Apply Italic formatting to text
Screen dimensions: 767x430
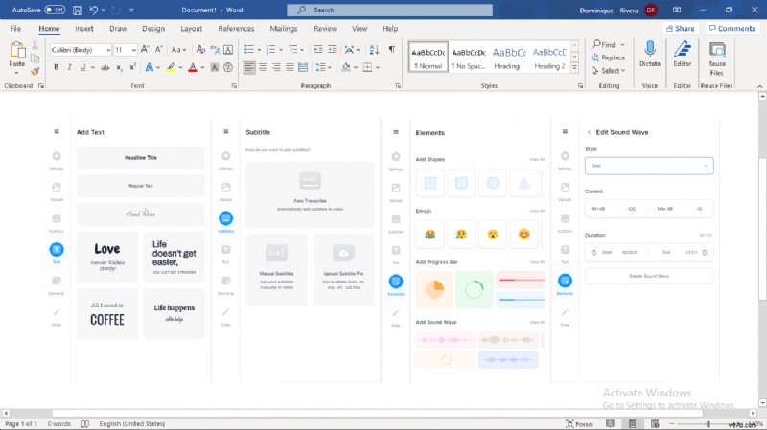70,67
